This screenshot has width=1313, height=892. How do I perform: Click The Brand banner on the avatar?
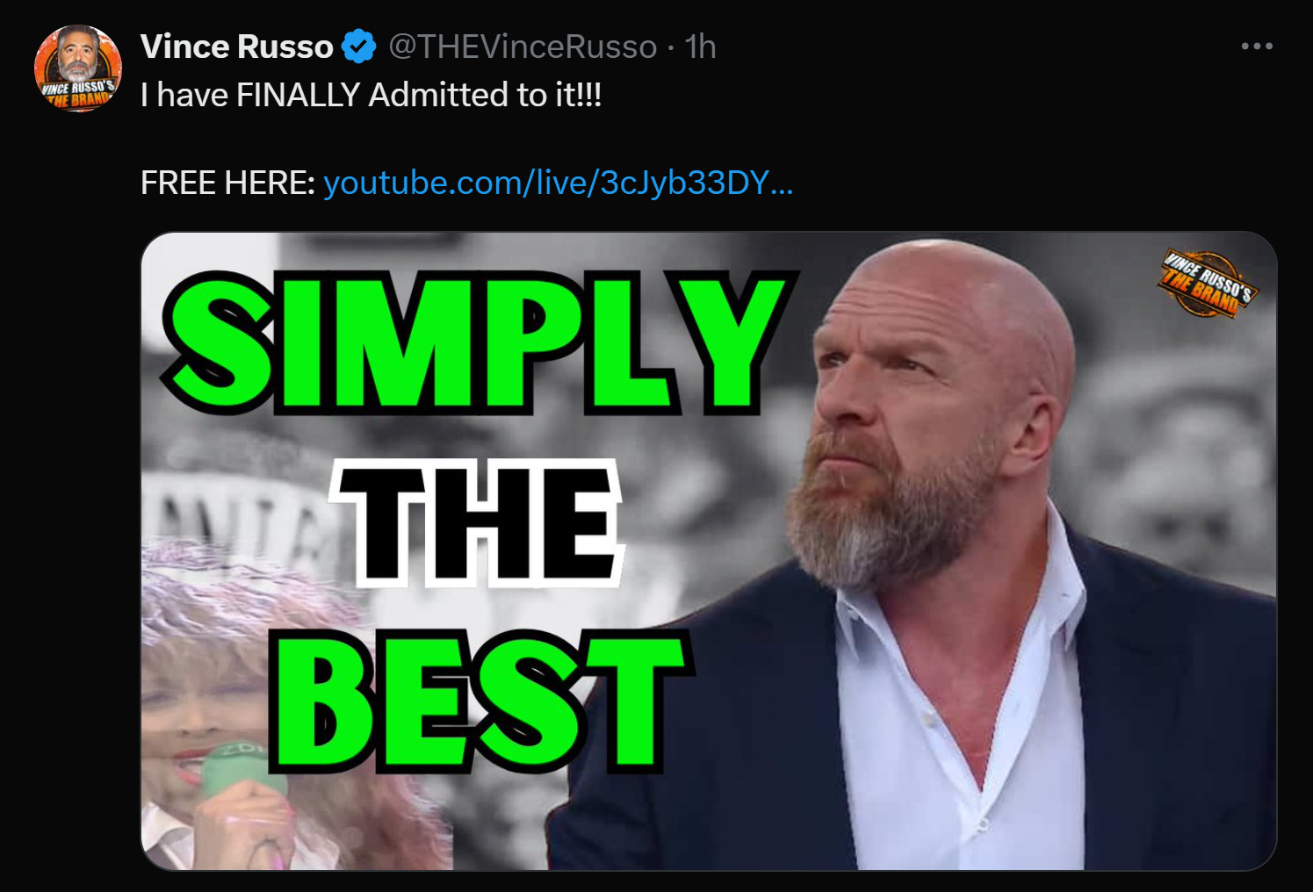[79, 93]
